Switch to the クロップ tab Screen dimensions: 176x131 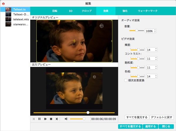pos(87,11)
